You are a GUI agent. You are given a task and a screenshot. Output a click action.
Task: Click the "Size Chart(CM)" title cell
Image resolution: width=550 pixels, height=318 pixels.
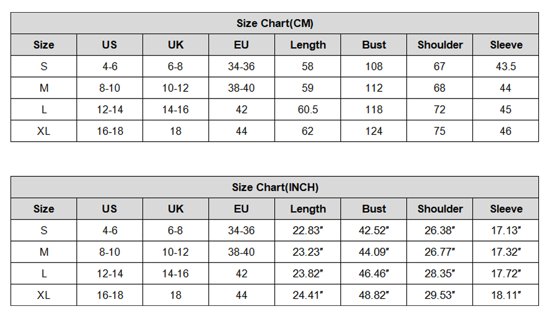[x=274, y=23]
